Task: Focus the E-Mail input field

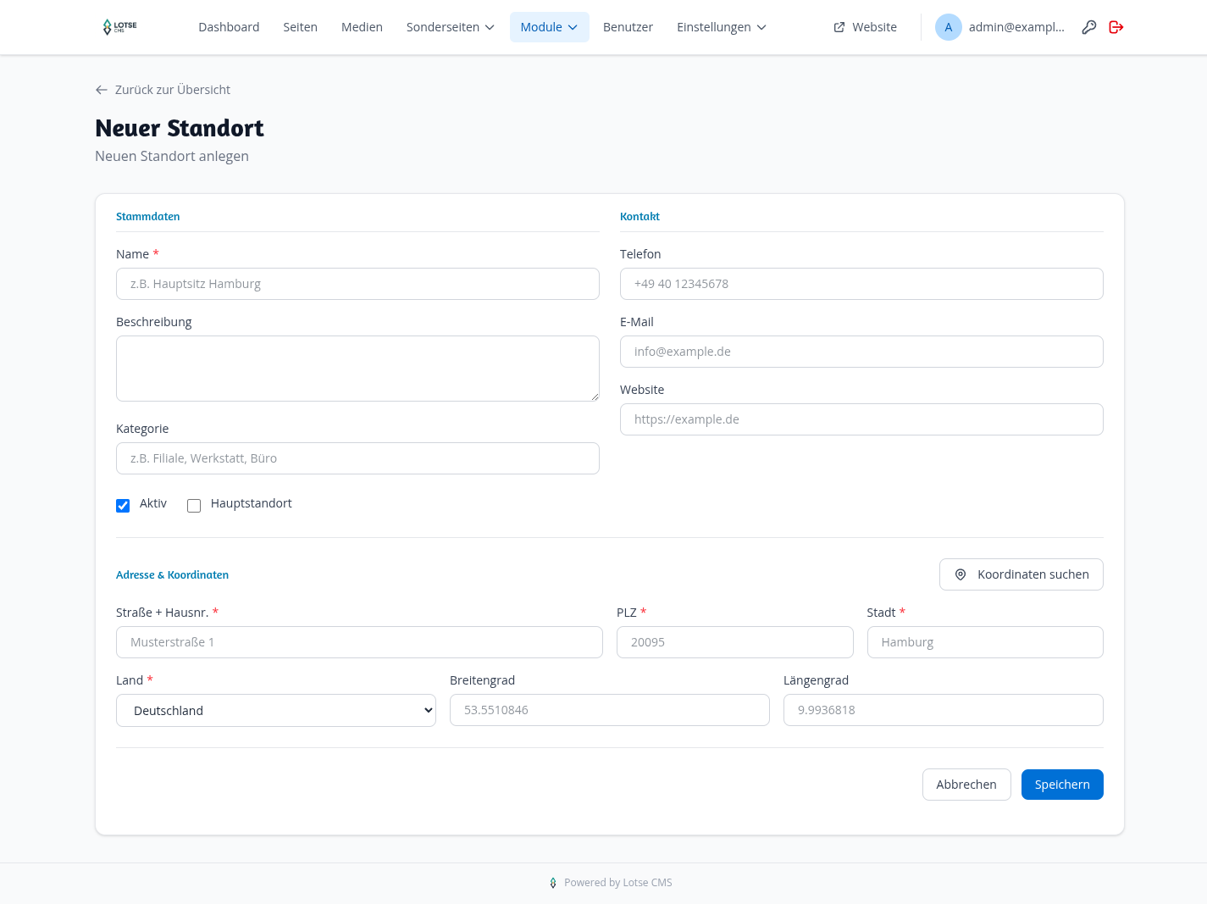Action: point(861,352)
